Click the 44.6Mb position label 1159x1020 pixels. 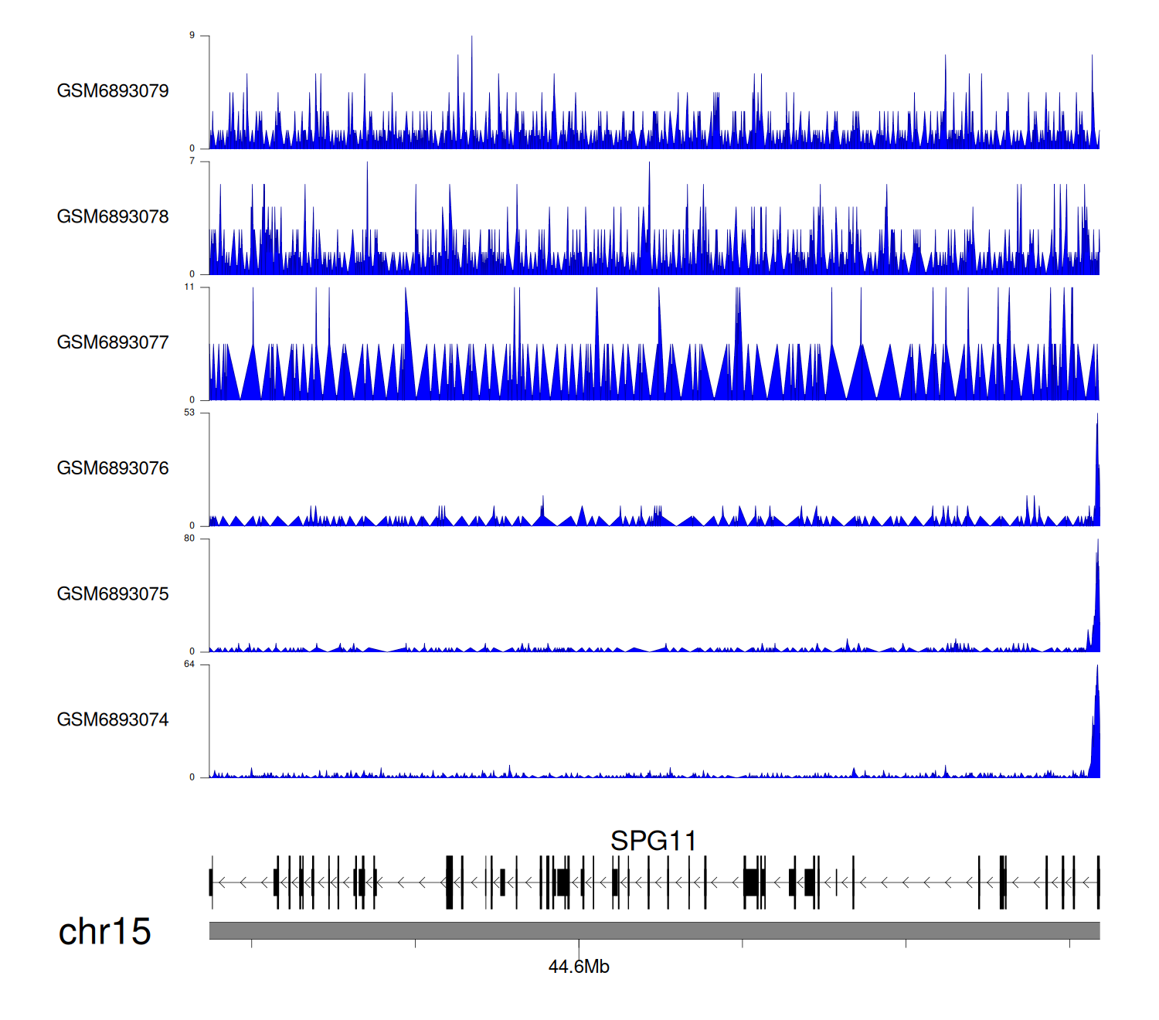tap(579, 967)
